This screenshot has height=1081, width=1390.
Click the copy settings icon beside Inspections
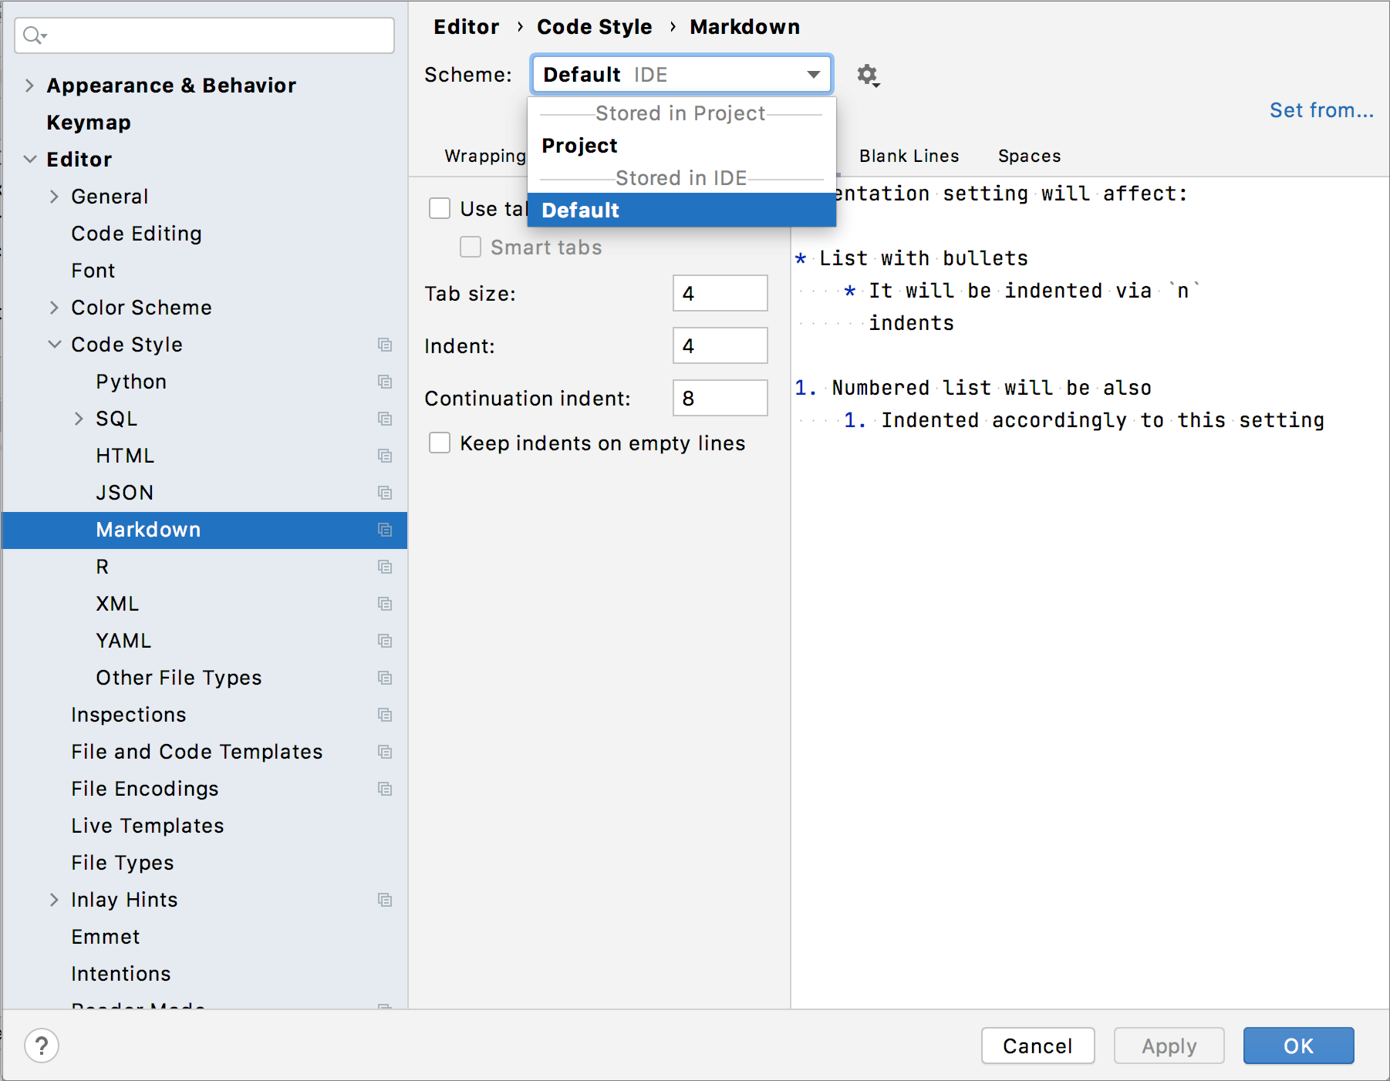(385, 715)
